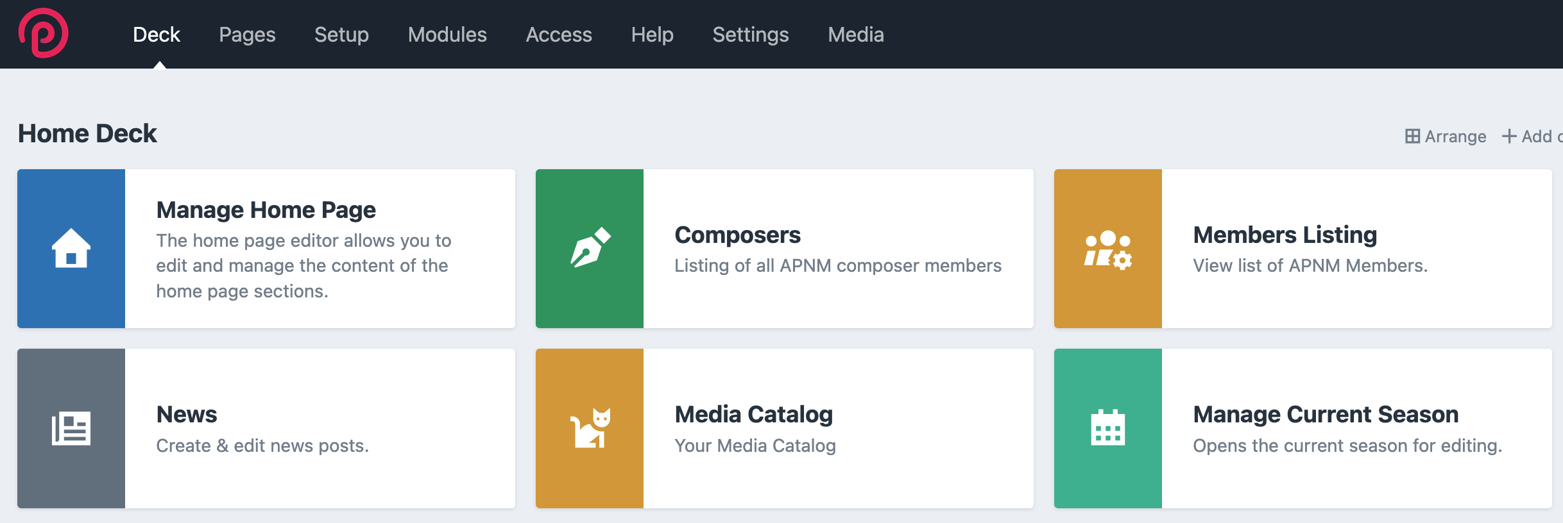
Task: Open the Manage Current Season card title
Action: (1326, 415)
